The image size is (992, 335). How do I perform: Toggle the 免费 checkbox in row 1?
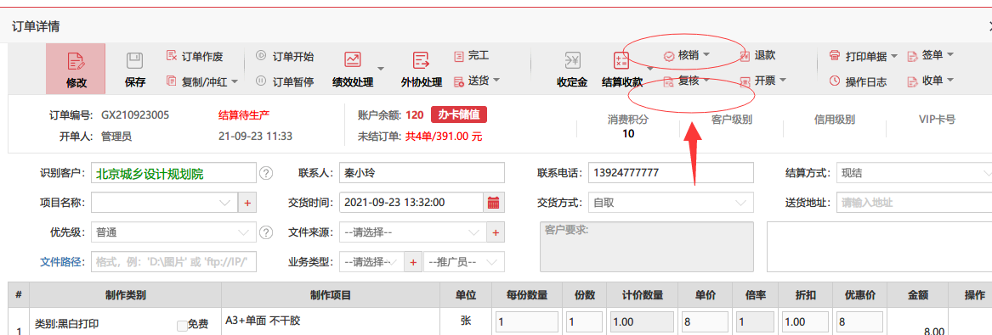[182, 326]
